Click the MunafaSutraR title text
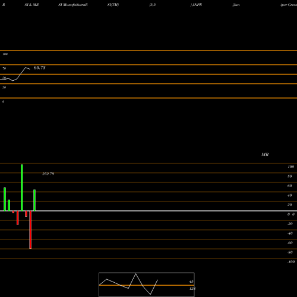The height and width of the screenshot is (297, 297). tap(75, 5)
